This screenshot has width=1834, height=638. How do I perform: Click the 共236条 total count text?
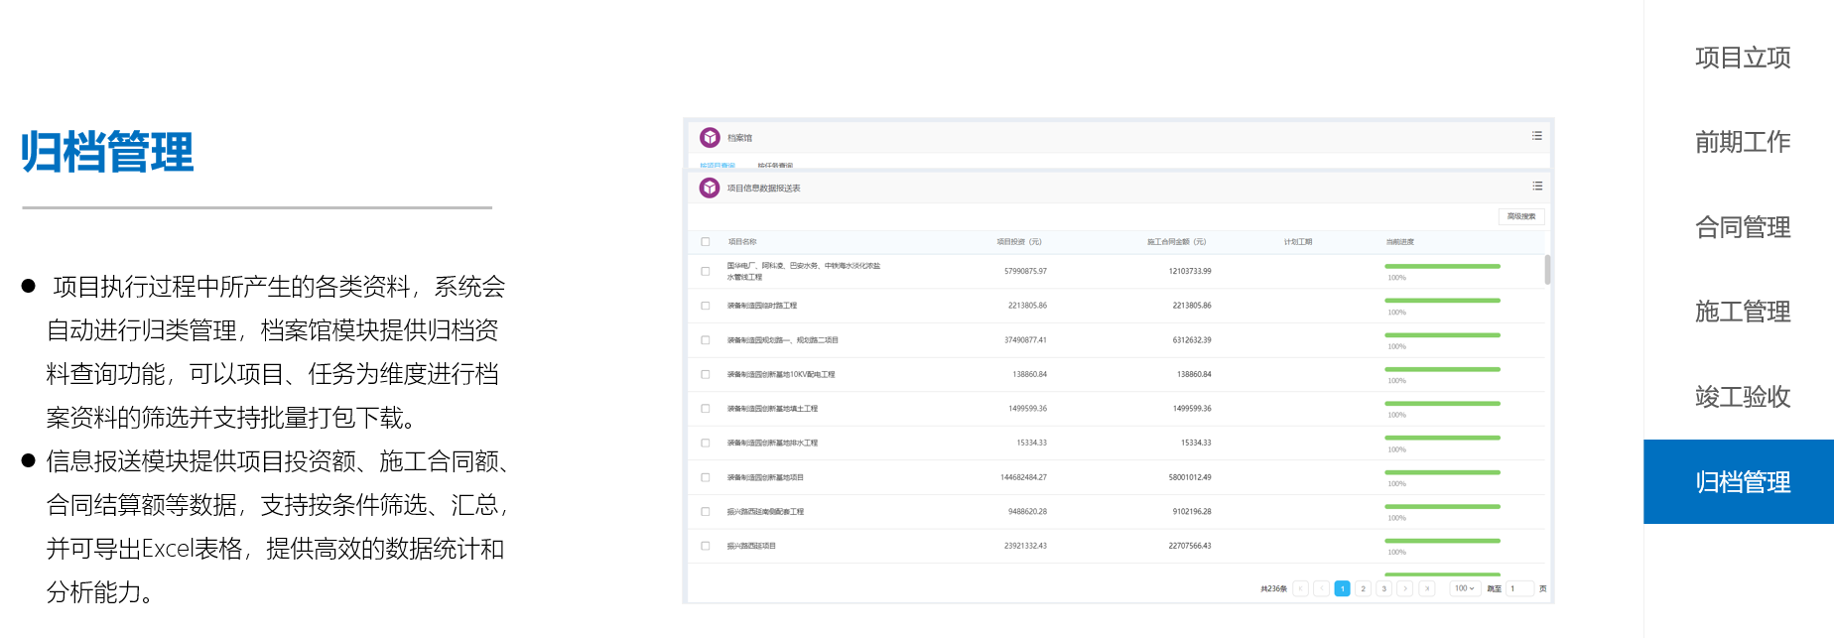point(1273,588)
